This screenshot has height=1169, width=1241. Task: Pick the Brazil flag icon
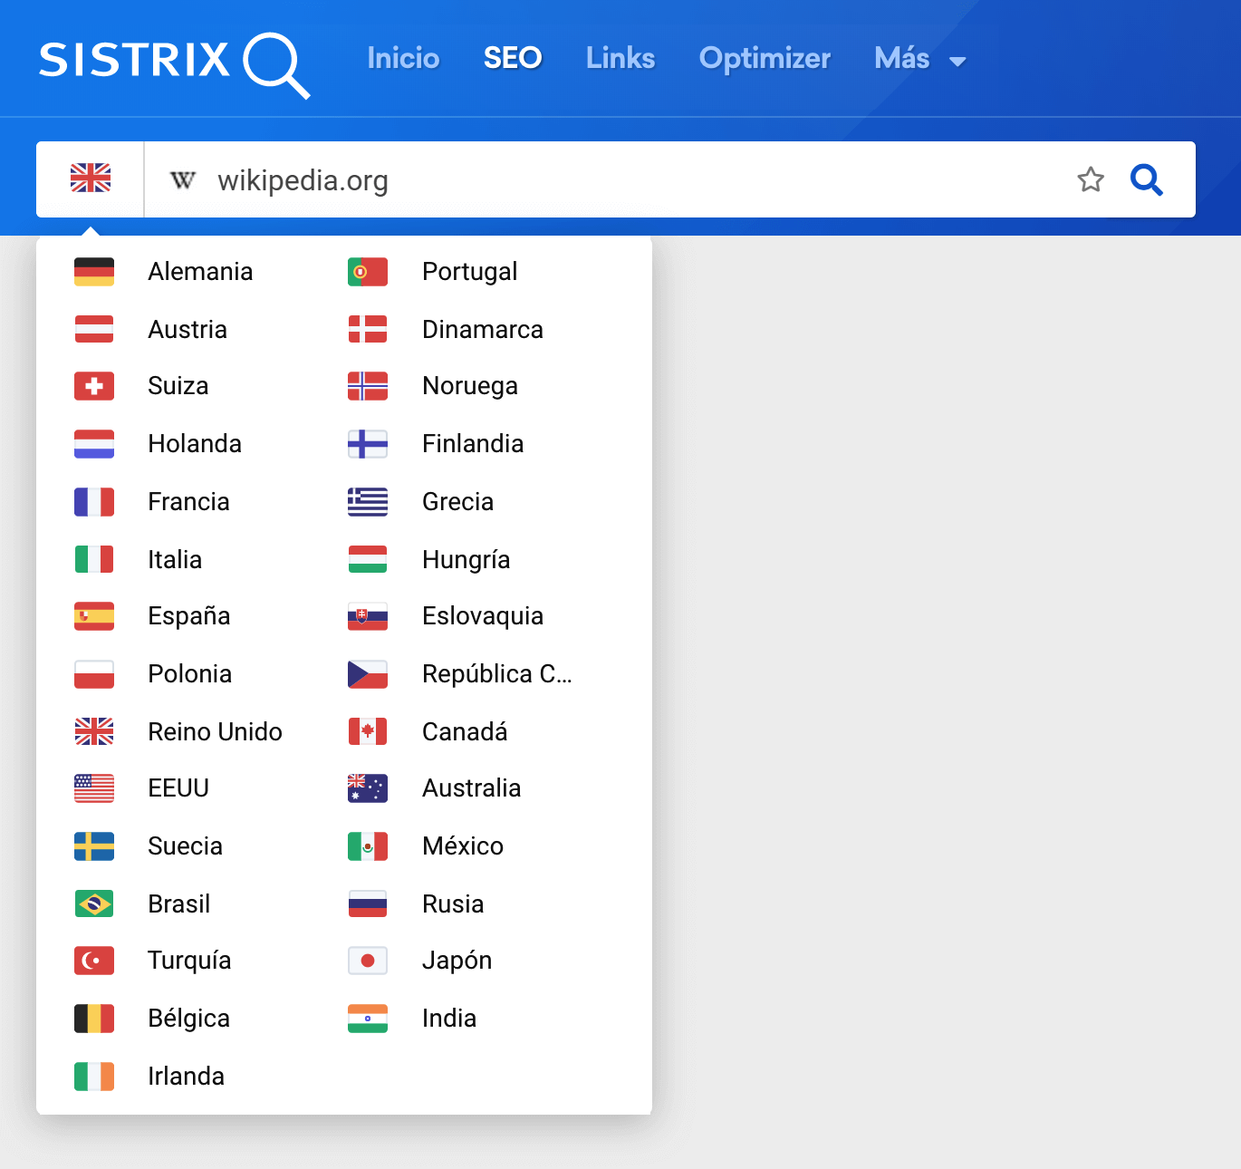(94, 904)
